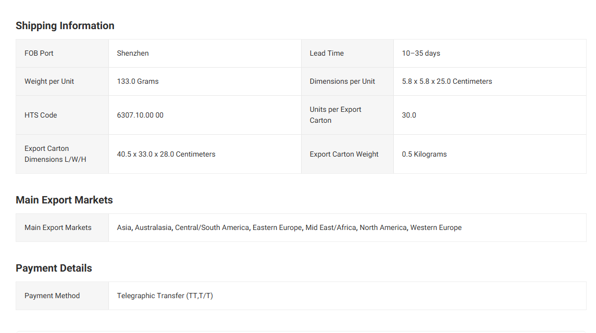Select the 10–35 days value
The image size is (596, 333).
[421, 53]
